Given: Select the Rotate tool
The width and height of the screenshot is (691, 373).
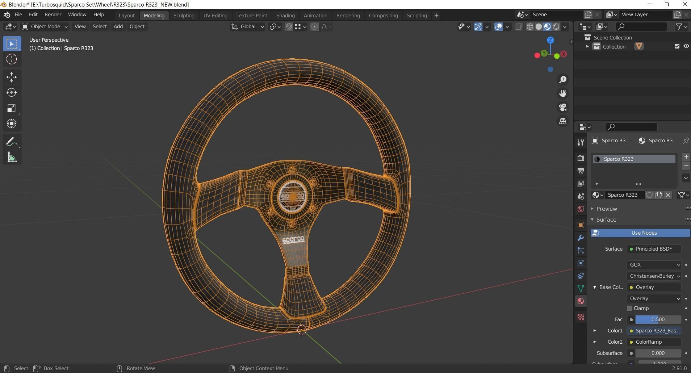Looking at the screenshot, I should coord(12,92).
